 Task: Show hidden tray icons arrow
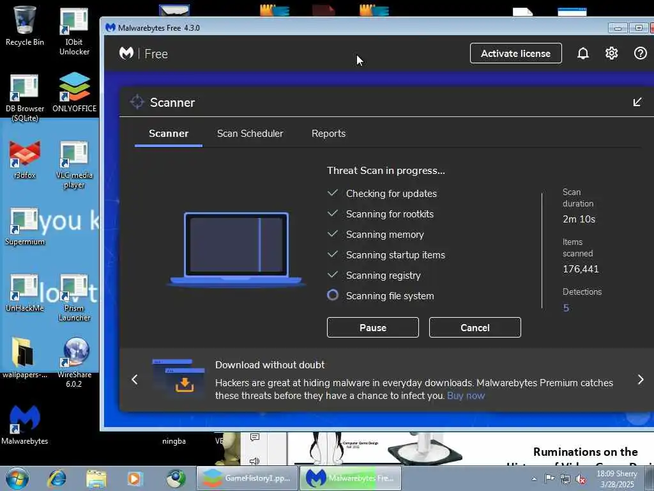(534, 479)
